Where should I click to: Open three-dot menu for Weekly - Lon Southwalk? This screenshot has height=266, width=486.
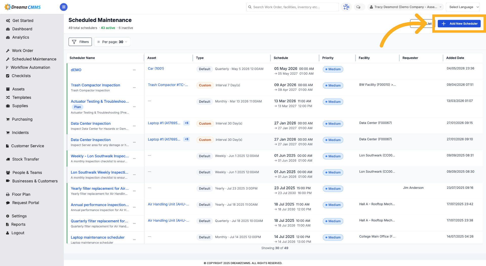(134, 158)
